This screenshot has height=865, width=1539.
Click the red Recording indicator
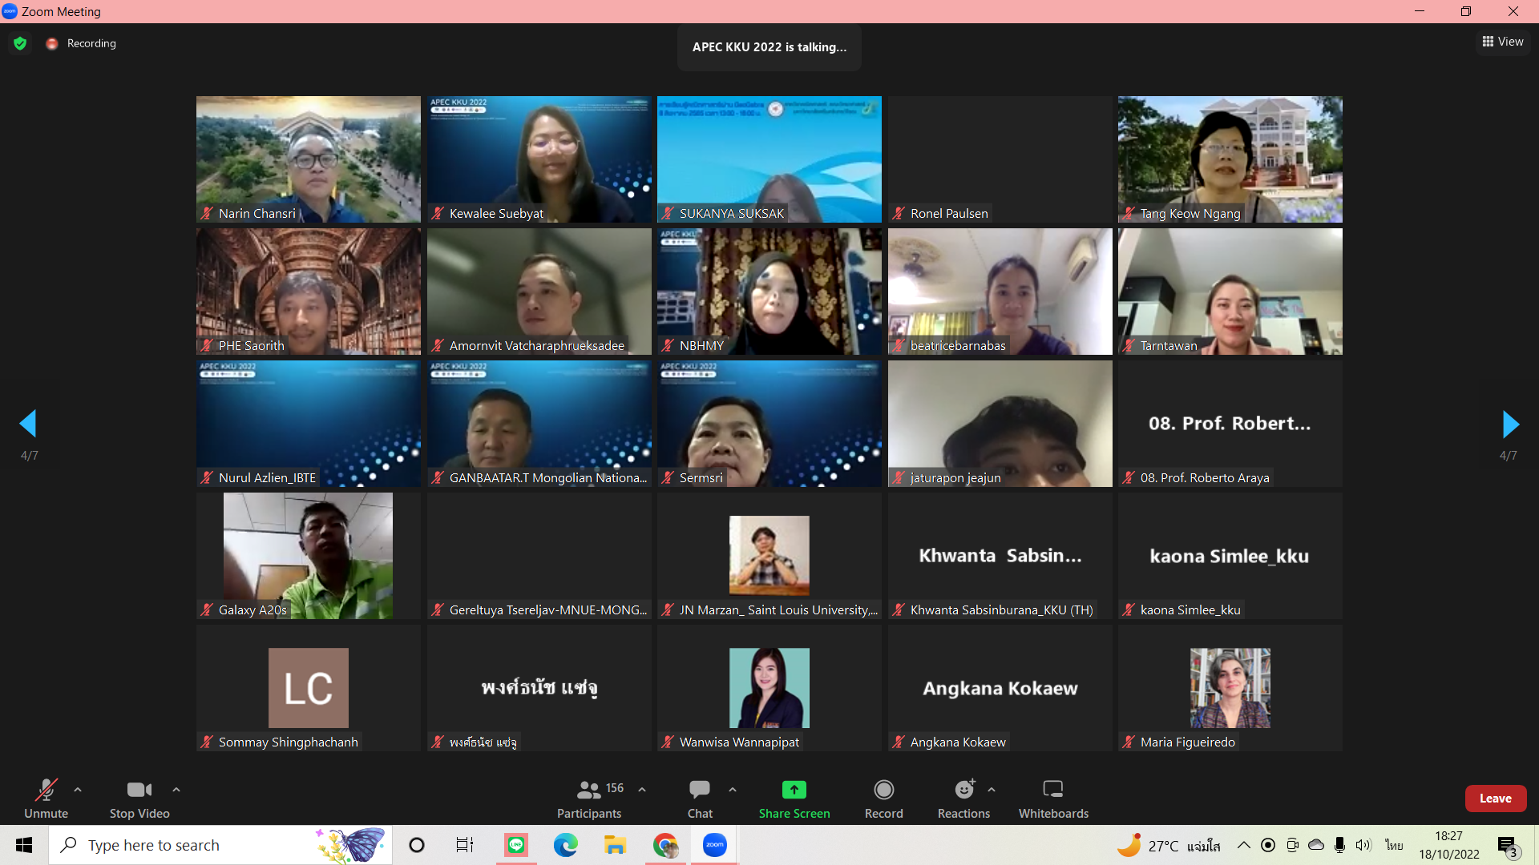coord(52,43)
